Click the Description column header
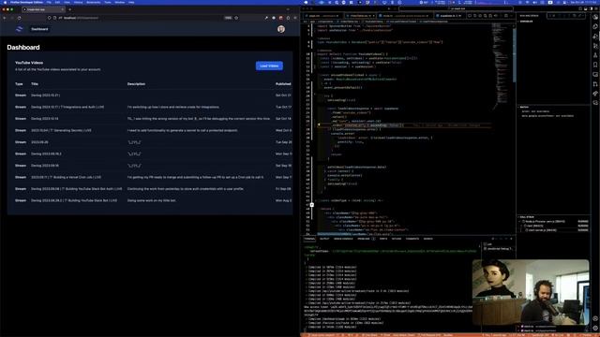 point(136,84)
